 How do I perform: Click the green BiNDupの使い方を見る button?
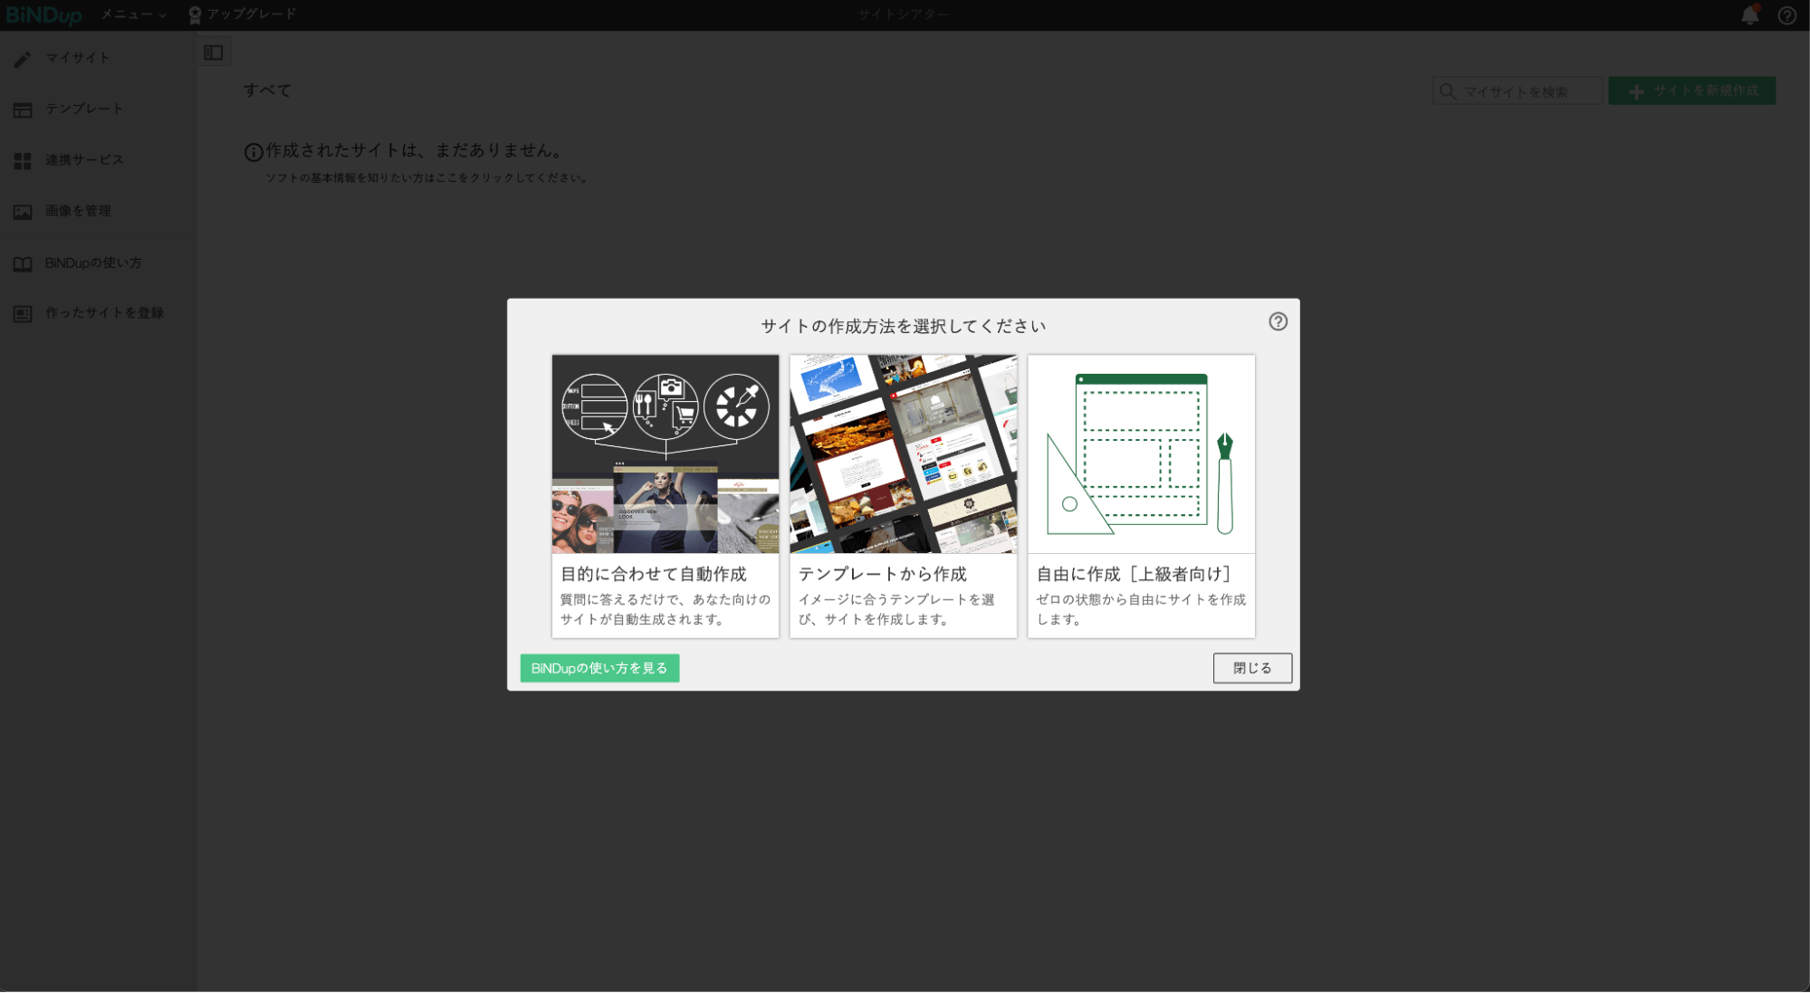coord(599,668)
